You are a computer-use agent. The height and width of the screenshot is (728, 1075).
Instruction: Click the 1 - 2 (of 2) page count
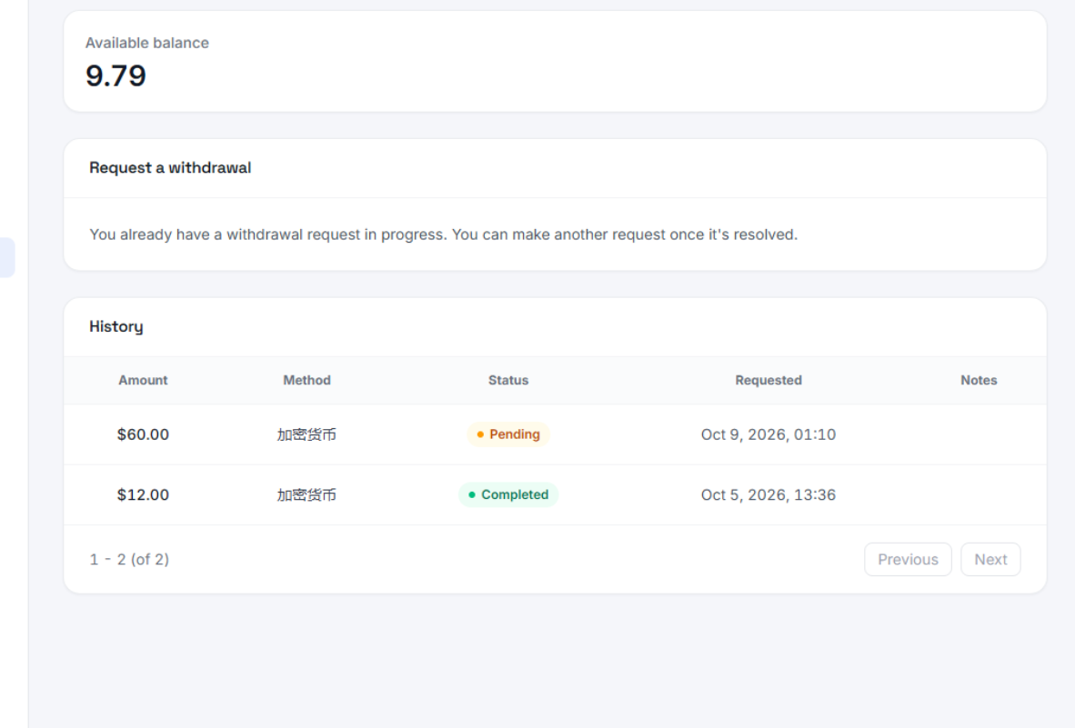(x=129, y=560)
